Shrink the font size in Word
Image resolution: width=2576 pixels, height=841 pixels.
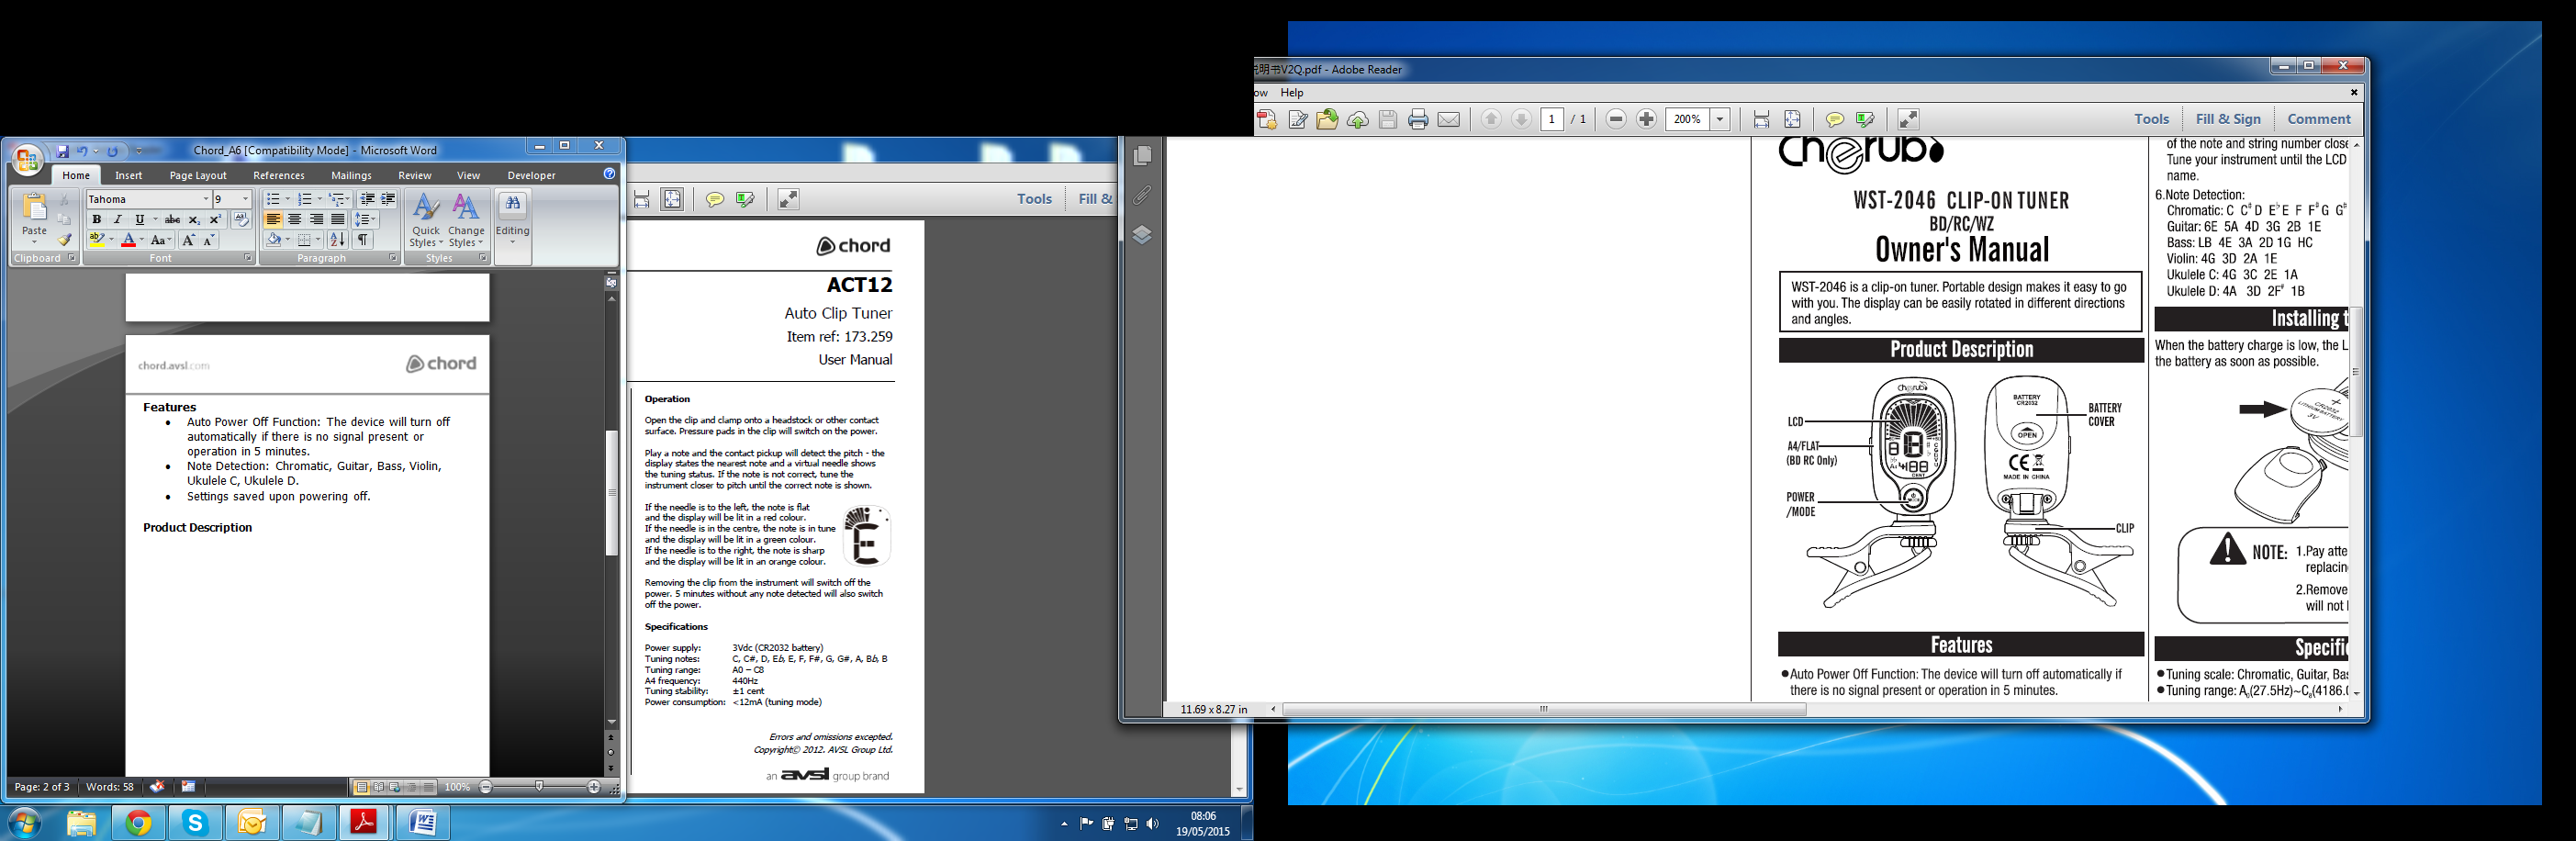tap(208, 240)
